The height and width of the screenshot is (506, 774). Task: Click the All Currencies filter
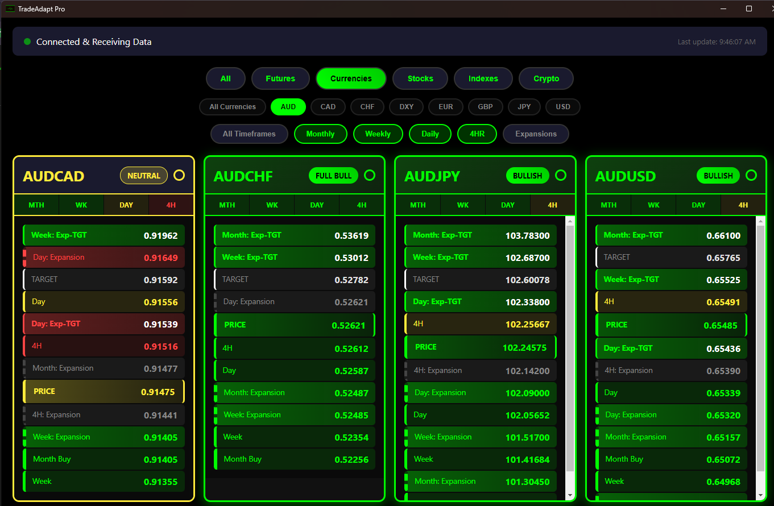coord(232,107)
